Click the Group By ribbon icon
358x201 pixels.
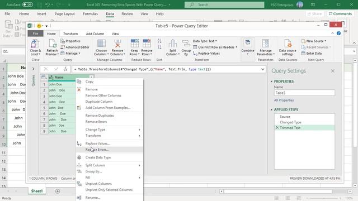click(x=186, y=44)
